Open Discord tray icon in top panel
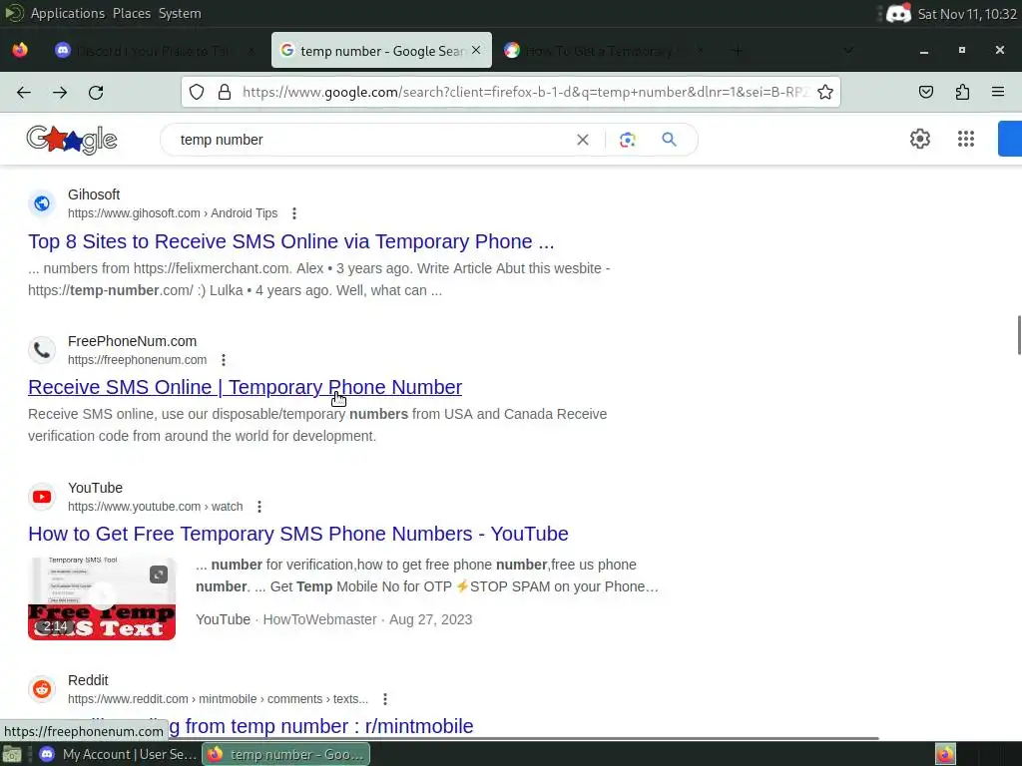 pyautogui.click(x=899, y=13)
